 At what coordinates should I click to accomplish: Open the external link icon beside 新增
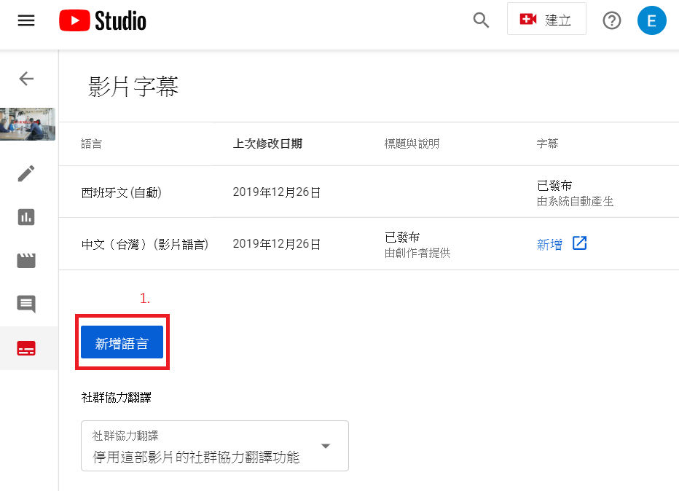(x=579, y=243)
